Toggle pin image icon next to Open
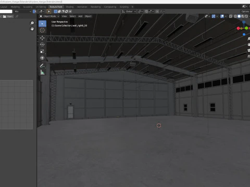The image size is (250, 187). [17, 17]
